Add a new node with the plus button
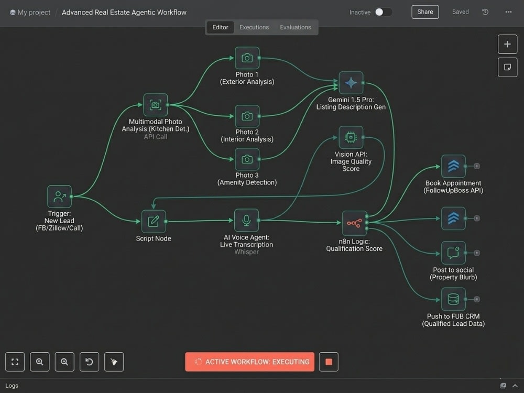The image size is (524, 393). point(508,44)
